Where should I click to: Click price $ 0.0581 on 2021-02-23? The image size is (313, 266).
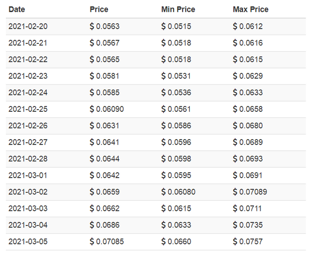tap(105, 76)
